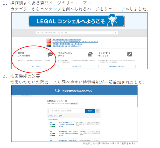Click the もっと"権"を使いこなす heading
The width and height of the screenshot is (160, 148).
104,54
